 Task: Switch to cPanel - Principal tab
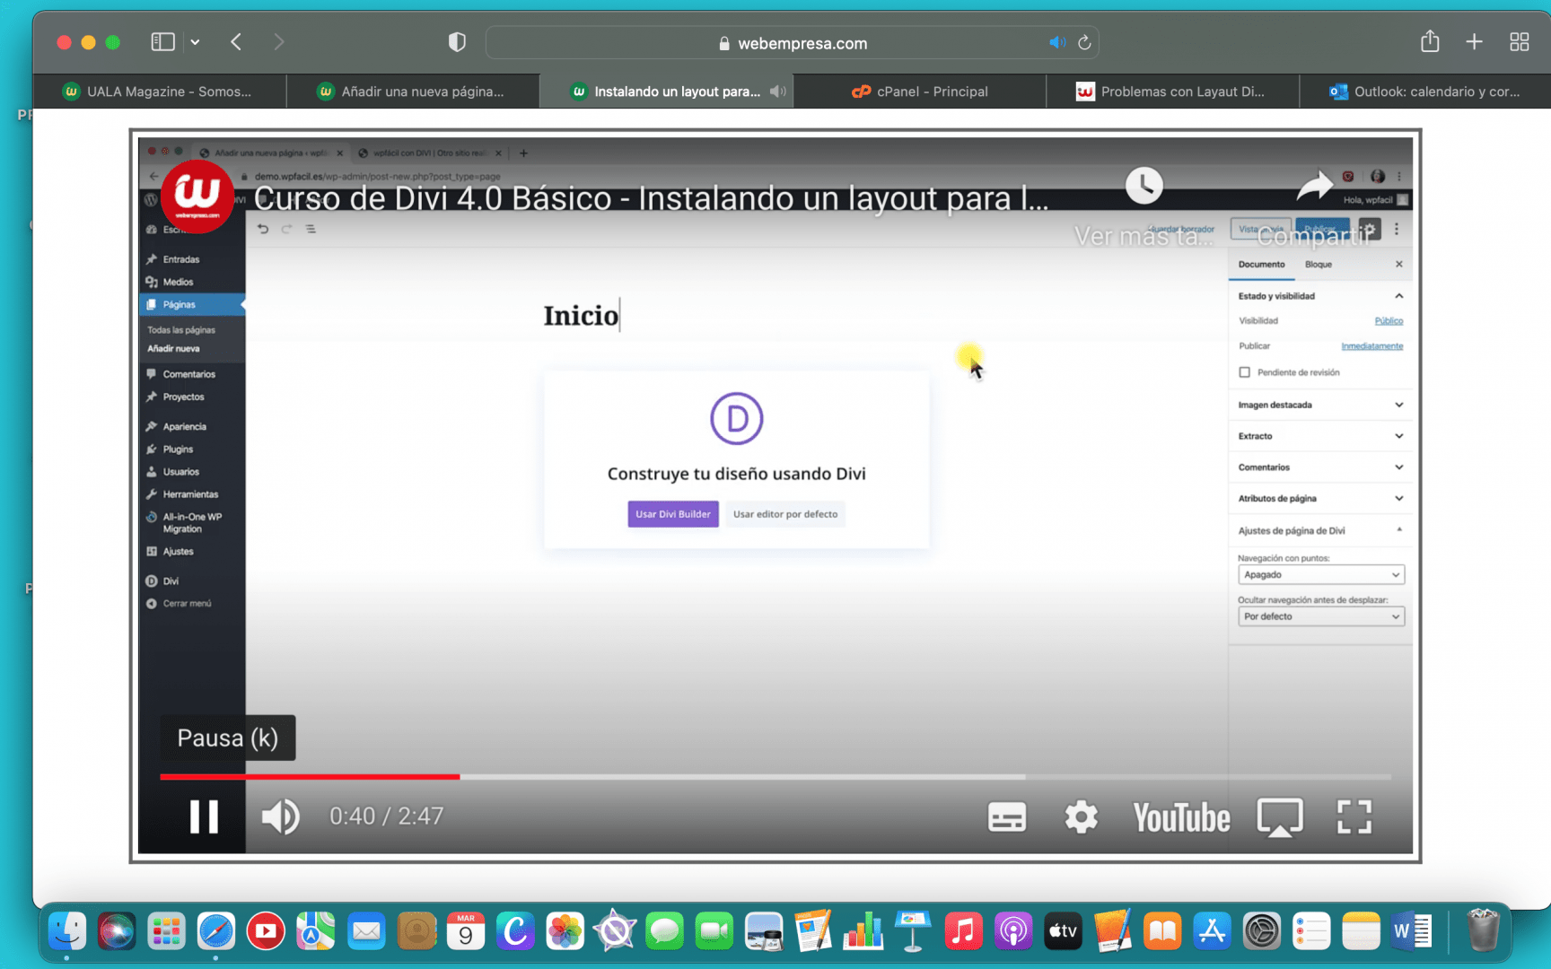pyautogui.click(x=920, y=92)
